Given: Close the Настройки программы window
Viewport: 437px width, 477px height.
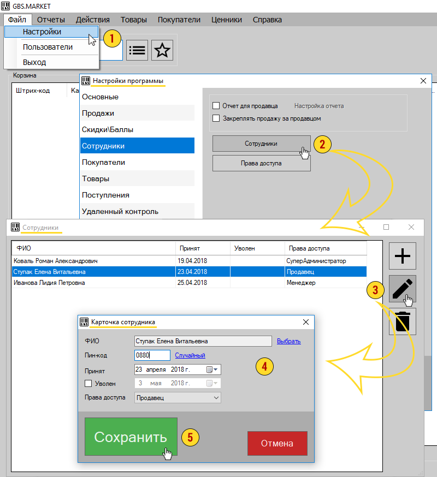Looking at the screenshot, I should point(423,81).
